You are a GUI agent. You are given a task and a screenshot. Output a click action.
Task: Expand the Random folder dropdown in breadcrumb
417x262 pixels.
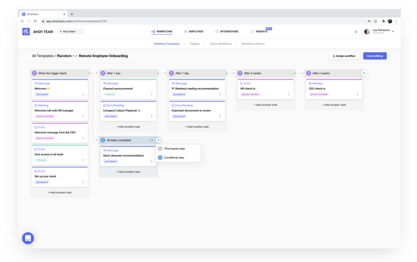pos(66,56)
